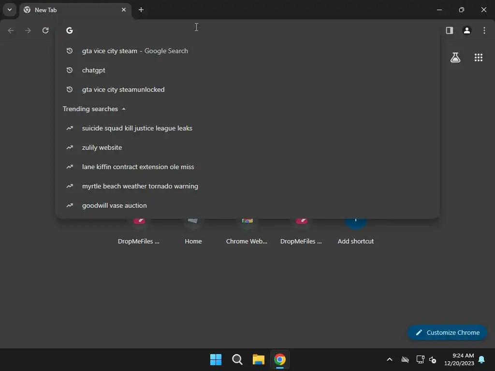Open the Add shortcut tile
Viewport: 495px width, 371px height.
click(x=355, y=233)
